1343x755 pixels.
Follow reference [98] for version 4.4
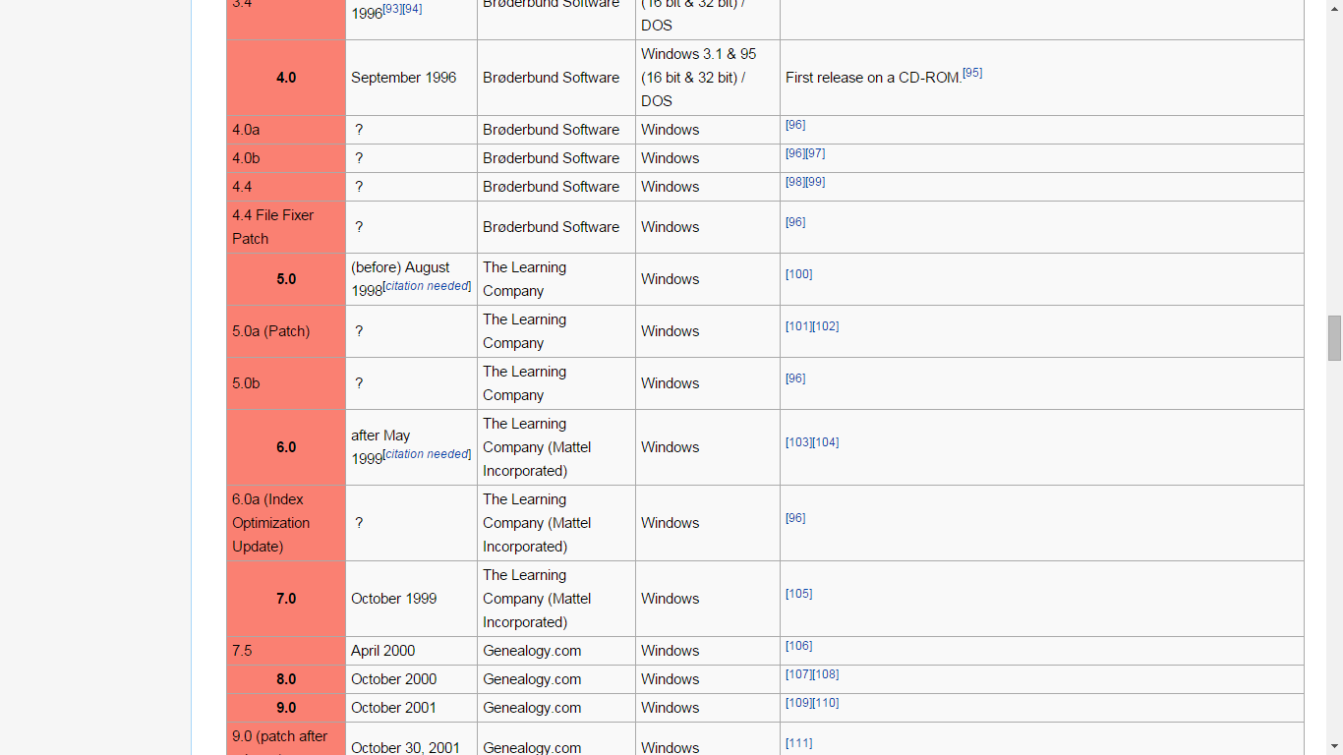(795, 182)
